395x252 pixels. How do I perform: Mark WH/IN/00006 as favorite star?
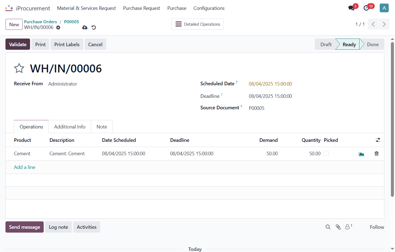click(19, 68)
